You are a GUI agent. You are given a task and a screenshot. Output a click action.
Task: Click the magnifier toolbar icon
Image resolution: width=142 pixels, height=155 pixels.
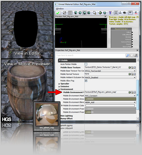click(x=94, y=13)
